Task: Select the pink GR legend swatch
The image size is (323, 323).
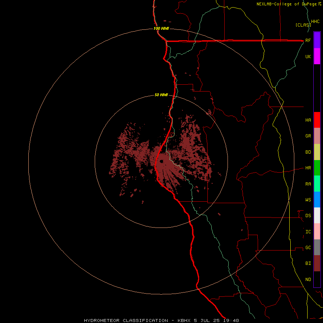Action: point(317,136)
